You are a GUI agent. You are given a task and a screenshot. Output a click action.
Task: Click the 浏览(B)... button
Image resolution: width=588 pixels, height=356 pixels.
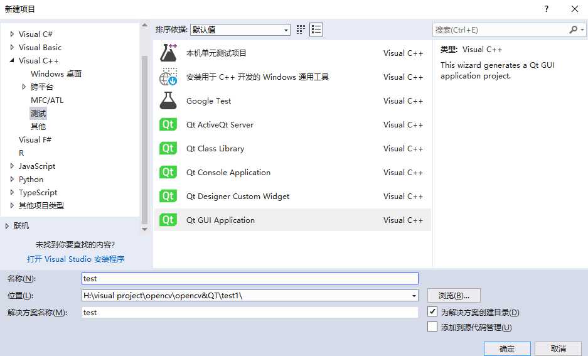tap(454, 296)
